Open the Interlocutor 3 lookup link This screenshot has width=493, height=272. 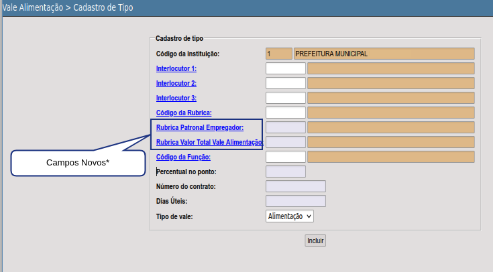coord(176,98)
